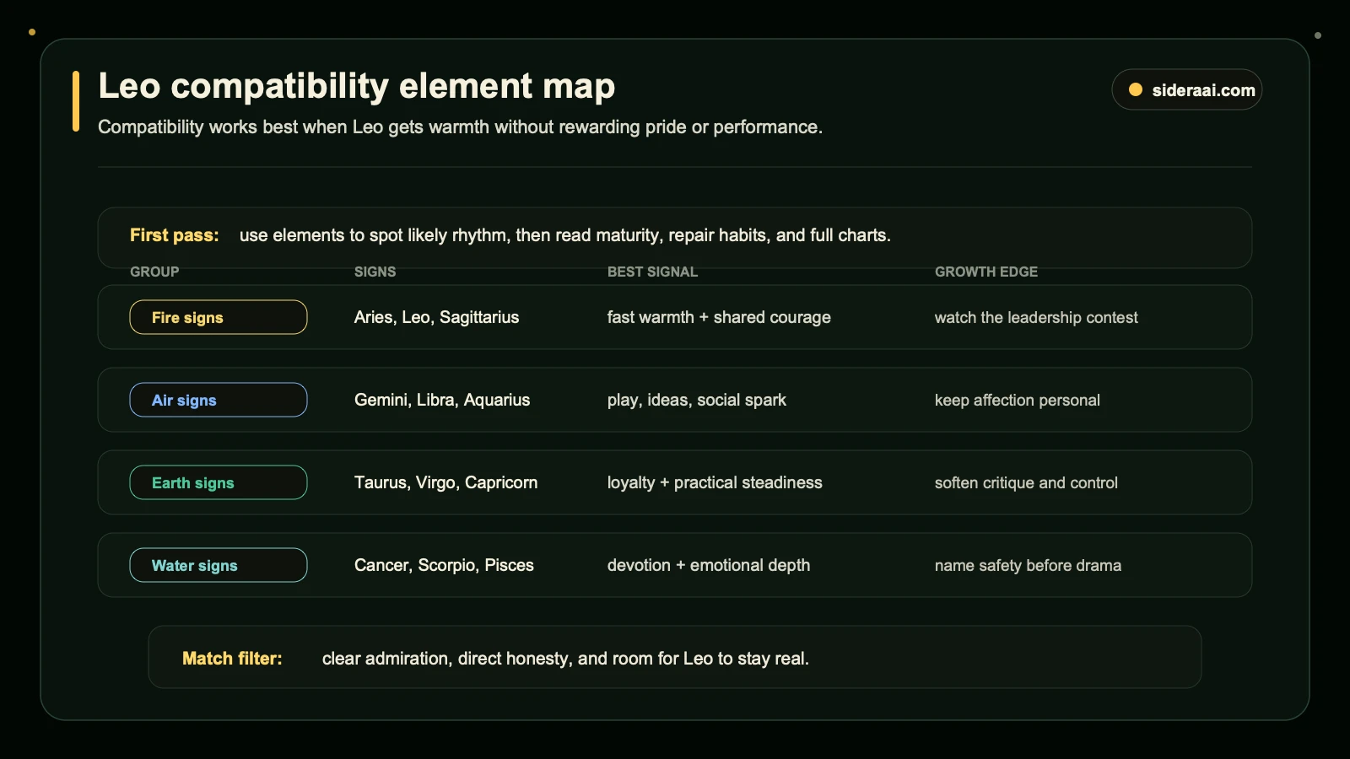Click the GROWTH EDGE column header
Screen dimensions: 1350x759
tap(986, 272)
